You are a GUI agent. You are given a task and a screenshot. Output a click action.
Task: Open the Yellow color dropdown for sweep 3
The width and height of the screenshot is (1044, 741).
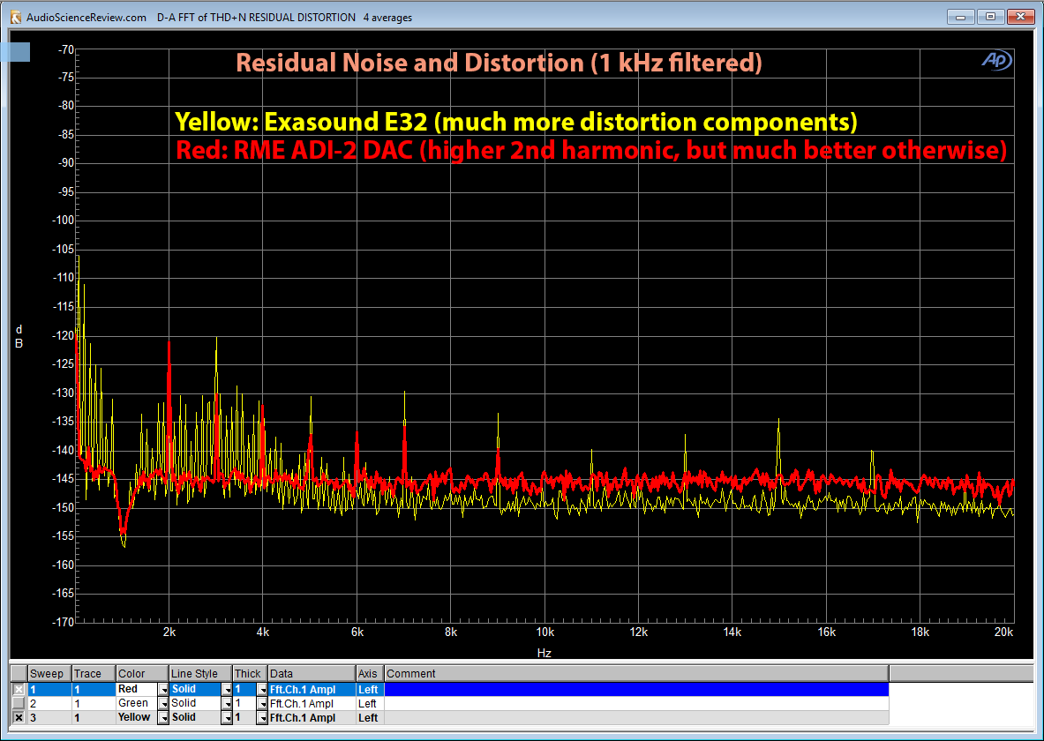pos(163,718)
